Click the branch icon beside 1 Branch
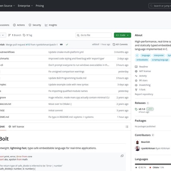Image resolution: width=171 pixels, height=171 pixels. point(9,35)
